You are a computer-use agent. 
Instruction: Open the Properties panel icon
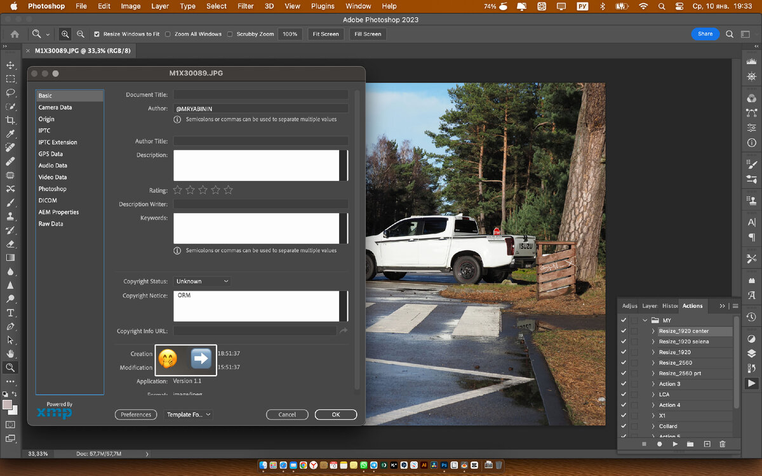pyautogui.click(x=751, y=128)
